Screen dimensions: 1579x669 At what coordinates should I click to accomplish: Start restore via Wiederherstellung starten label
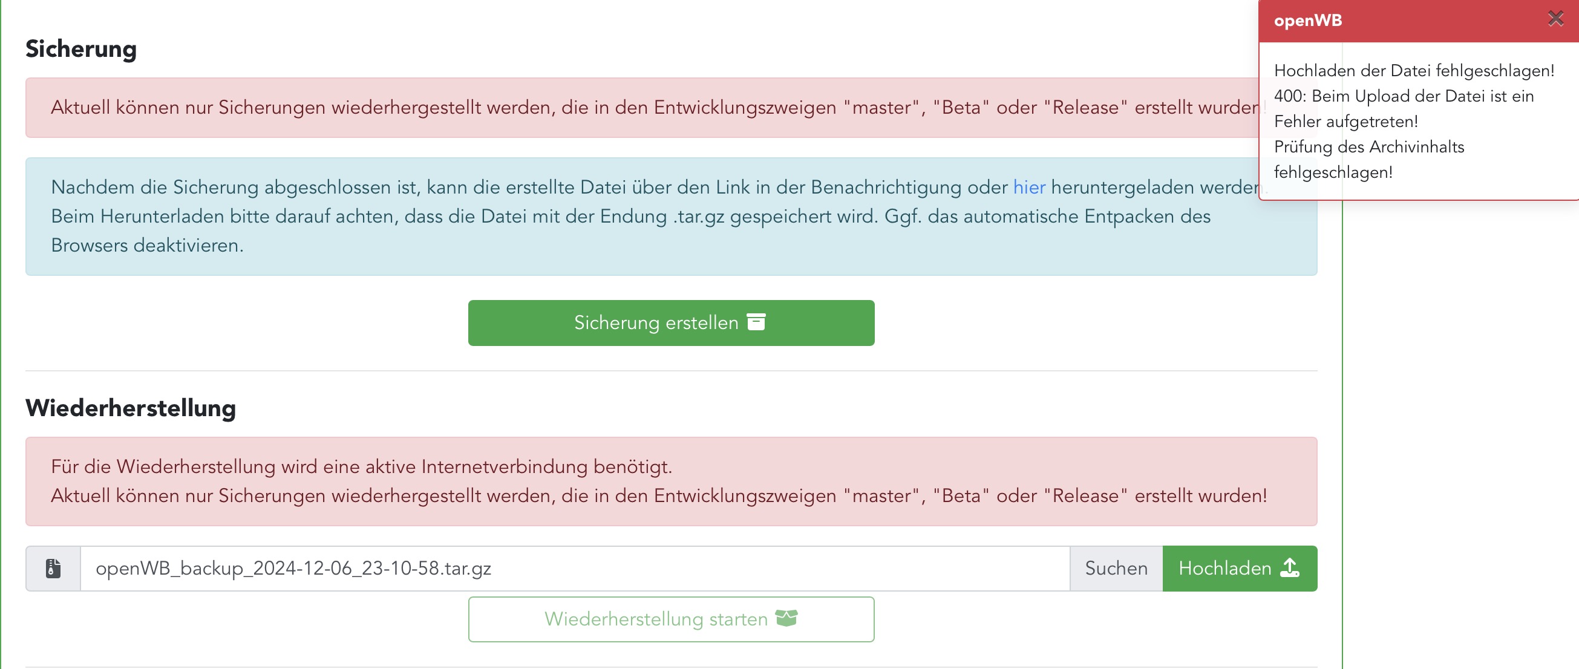click(x=655, y=619)
